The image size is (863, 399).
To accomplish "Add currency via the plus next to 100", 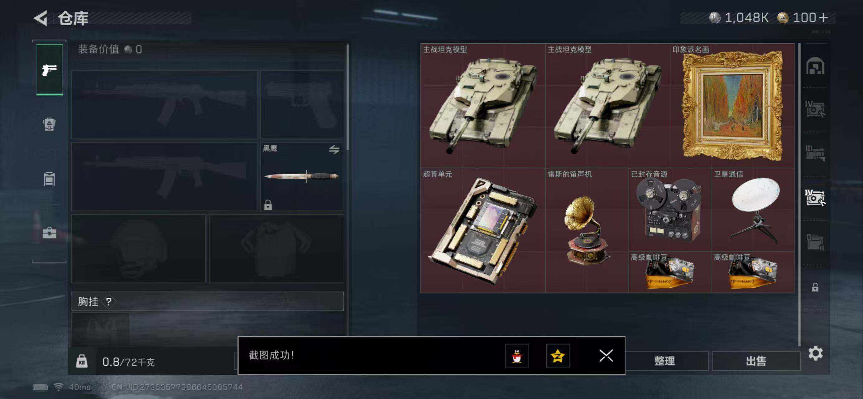I will [823, 17].
